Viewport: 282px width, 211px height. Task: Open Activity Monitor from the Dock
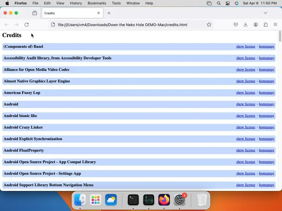point(148,200)
